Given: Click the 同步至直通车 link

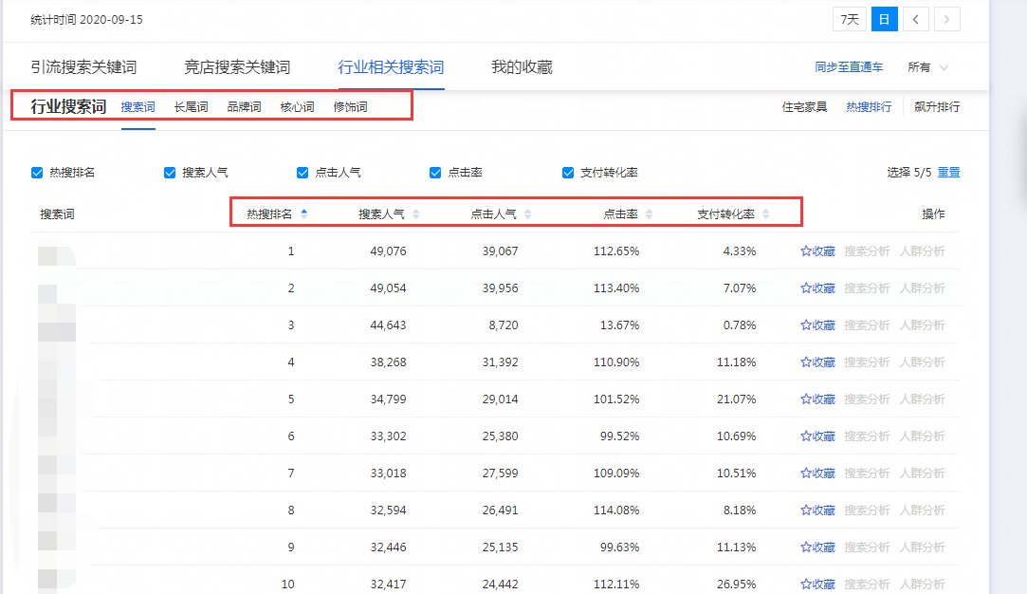Looking at the screenshot, I should (849, 67).
